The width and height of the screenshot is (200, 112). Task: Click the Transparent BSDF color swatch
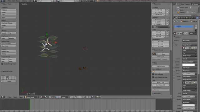pos(188,65)
